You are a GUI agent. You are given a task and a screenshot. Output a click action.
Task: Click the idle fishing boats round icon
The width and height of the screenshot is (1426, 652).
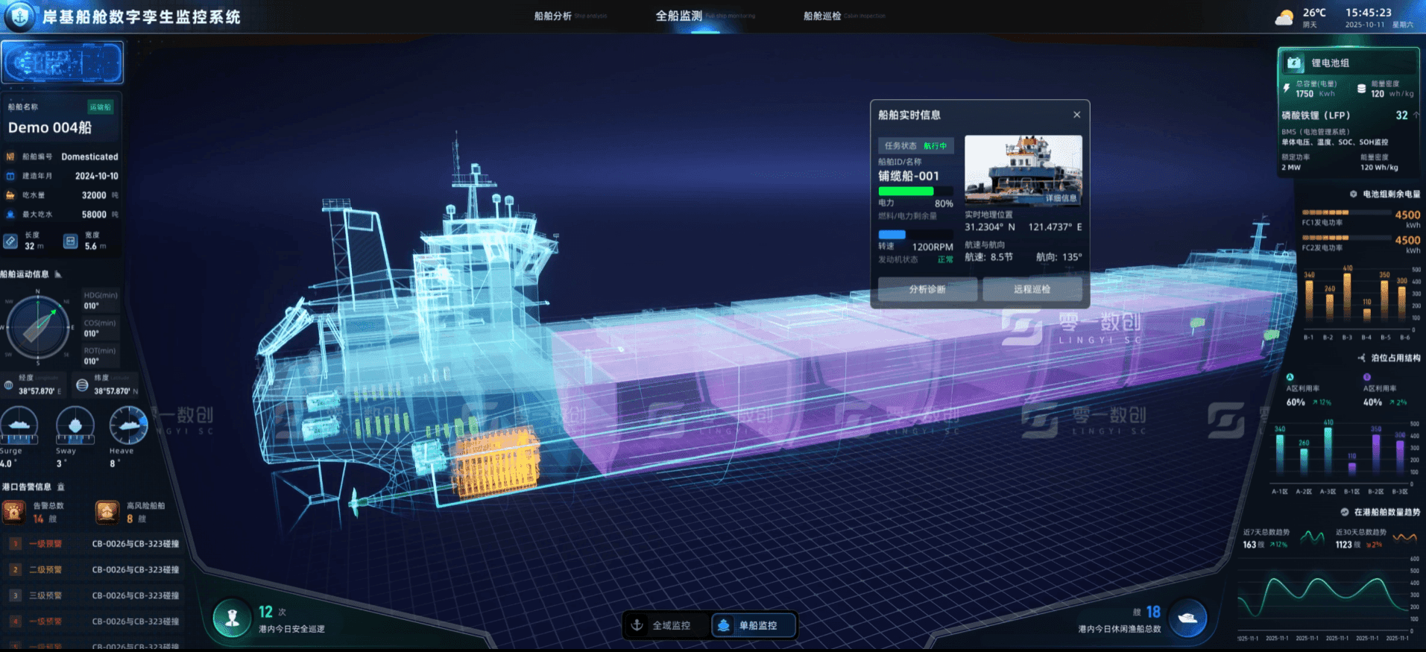point(1187,618)
